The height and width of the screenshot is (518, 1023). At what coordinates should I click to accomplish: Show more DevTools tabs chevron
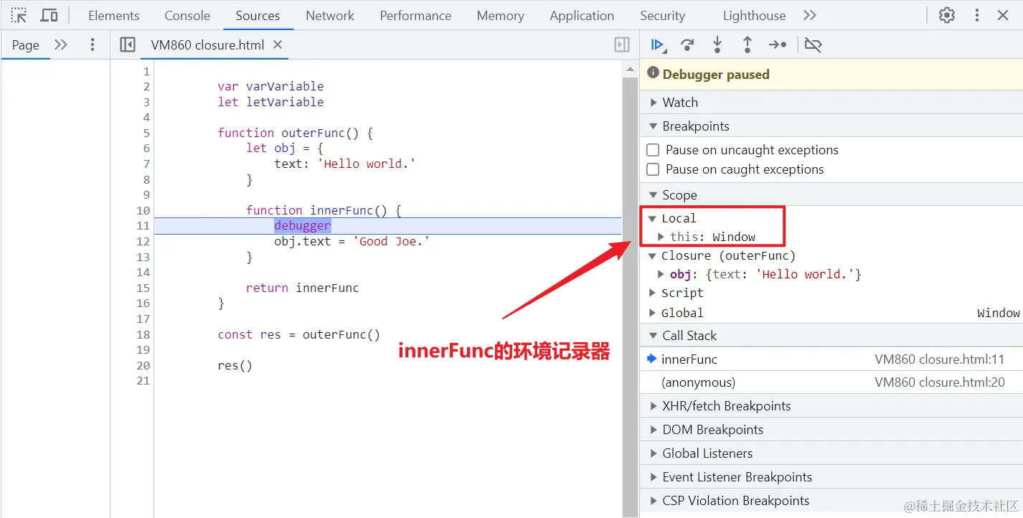click(x=809, y=15)
